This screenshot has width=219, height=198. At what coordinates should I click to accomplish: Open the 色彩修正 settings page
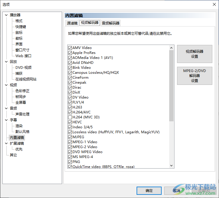(x=22, y=91)
